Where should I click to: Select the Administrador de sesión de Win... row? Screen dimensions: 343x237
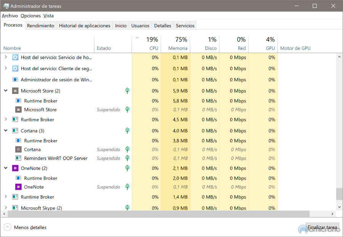pyautogui.click(x=168, y=80)
